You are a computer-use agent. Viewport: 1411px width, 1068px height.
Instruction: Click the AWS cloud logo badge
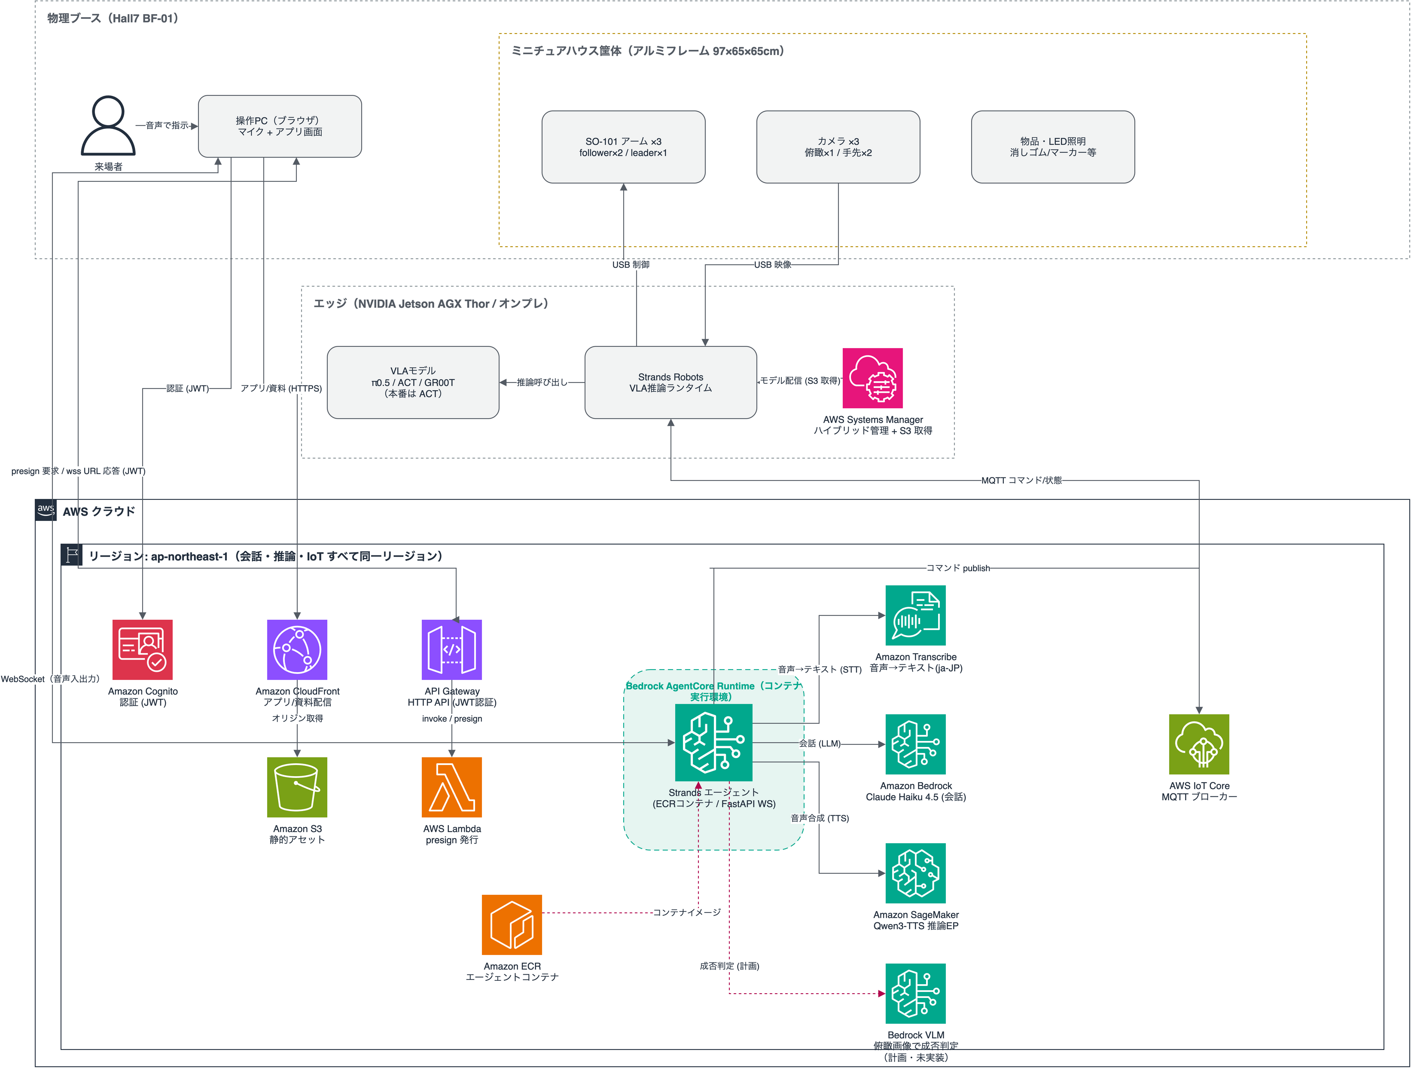click(46, 510)
